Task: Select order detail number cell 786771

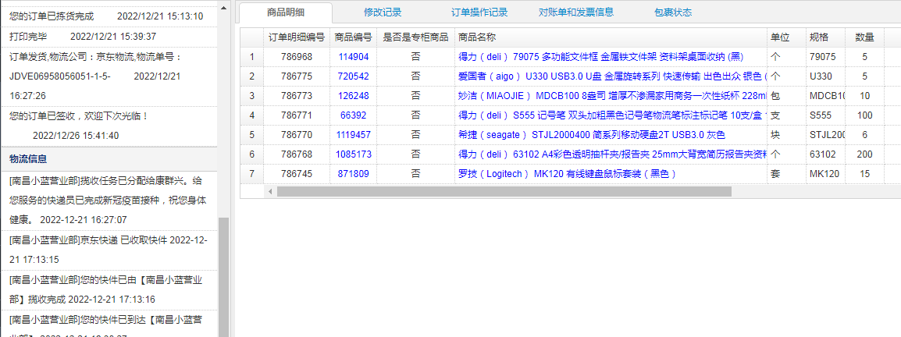Action: (x=297, y=115)
